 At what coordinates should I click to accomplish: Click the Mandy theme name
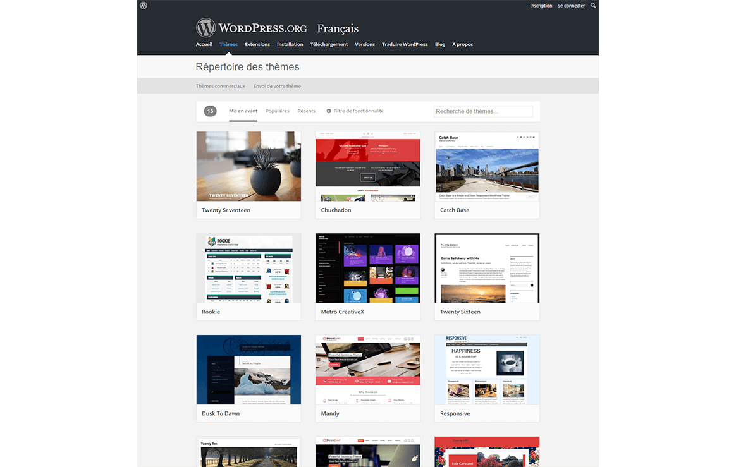coord(330,413)
